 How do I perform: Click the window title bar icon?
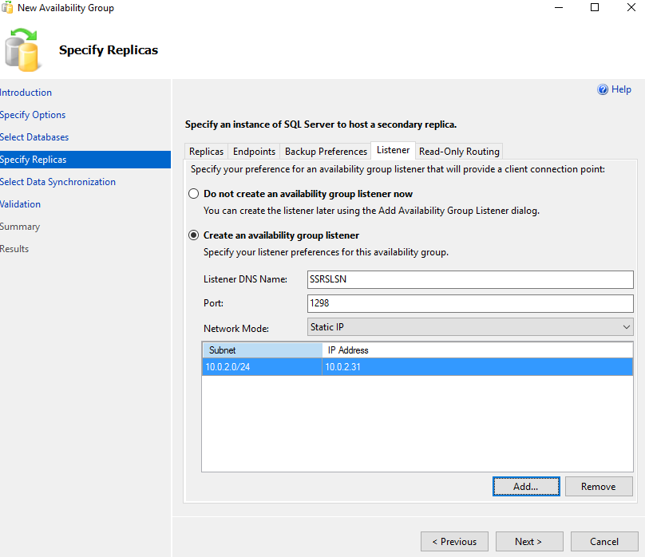coord(7,8)
